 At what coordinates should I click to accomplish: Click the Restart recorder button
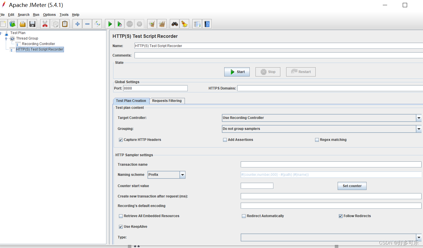click(x=301, y=72)
